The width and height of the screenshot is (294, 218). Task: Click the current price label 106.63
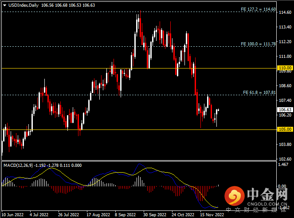pyautogui.click(x=284, y=109)
